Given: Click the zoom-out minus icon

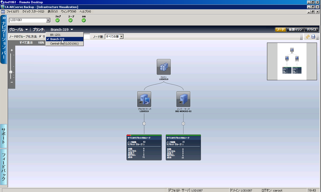Looking at the screenshot, I should click(x=12, y=82).
